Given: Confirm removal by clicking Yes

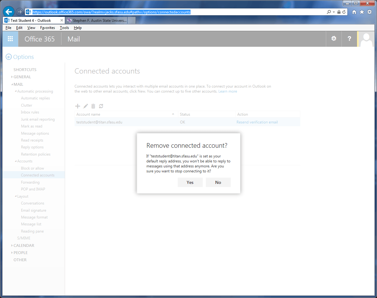Looking at the screenshot, I should pyautogui.click(x=190, y=182).
